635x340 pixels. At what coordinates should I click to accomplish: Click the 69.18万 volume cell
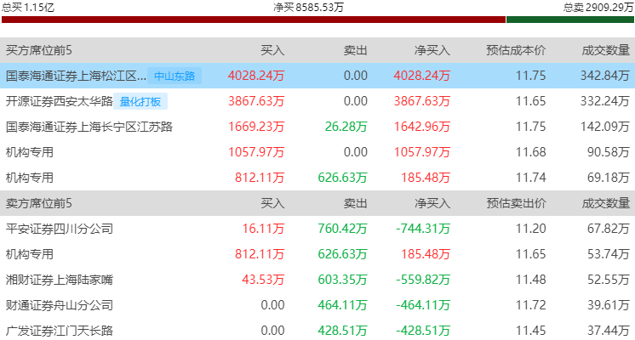(x=609, y=178)
